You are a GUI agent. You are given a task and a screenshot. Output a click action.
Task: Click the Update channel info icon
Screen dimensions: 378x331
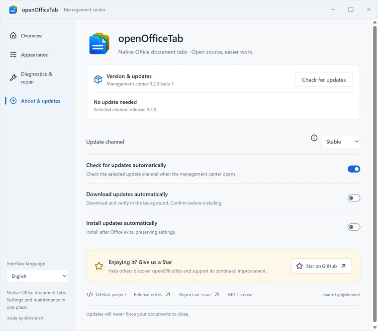tap(314, 138)
